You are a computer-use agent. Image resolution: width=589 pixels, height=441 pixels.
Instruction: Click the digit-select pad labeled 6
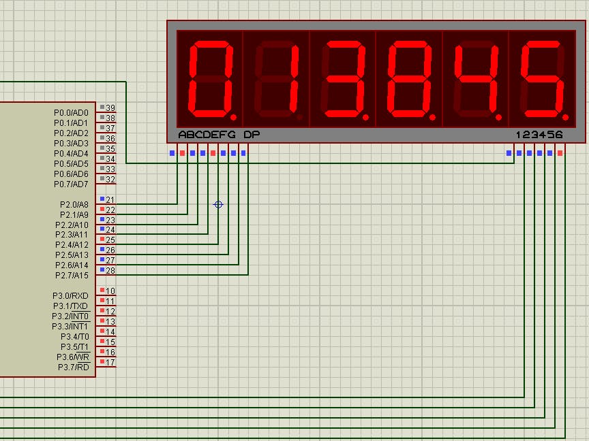(559, 152)
